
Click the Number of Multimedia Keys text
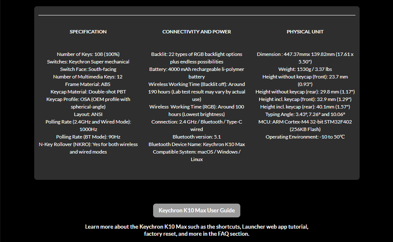pos(88,77)
